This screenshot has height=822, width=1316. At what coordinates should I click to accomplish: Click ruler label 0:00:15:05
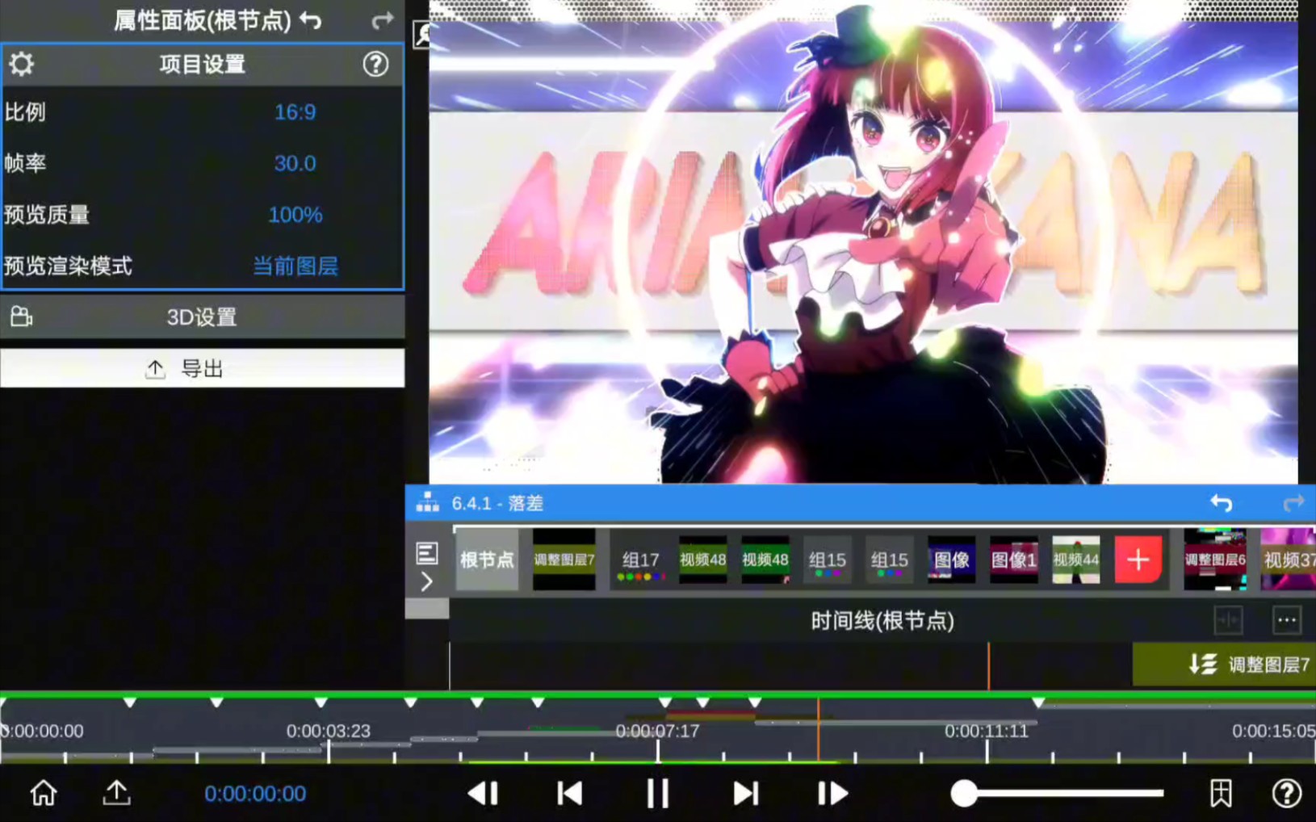pyautogui.click(x=1273, y=731)
